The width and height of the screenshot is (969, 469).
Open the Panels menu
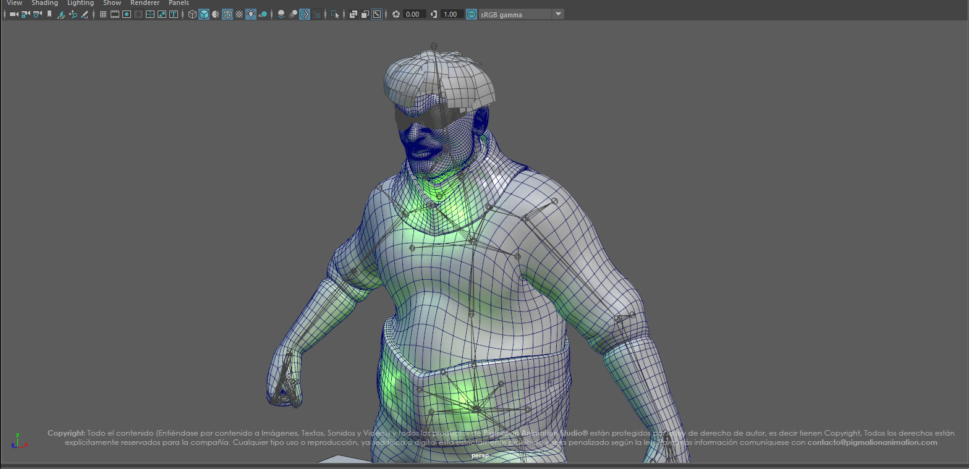(x=179, y=3)
